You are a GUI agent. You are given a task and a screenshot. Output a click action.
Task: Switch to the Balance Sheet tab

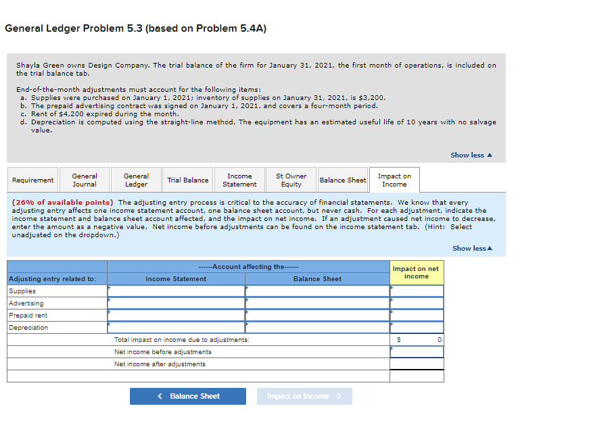[342, 180]
